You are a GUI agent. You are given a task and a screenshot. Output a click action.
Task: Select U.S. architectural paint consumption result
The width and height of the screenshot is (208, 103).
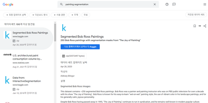coord(27,61)
